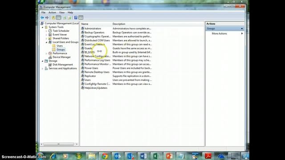Screen dimensions: 285x160
Task: Open the Action menu
Action: [x=52, y=12]
